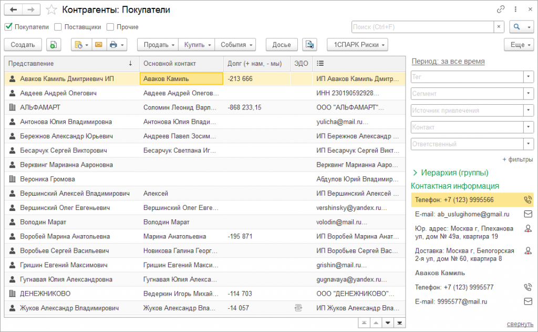Image resolution: width=538 pixels, height=332 pixels.
Task: Jump to the last row of the list
Action: (x=400, y=323)
